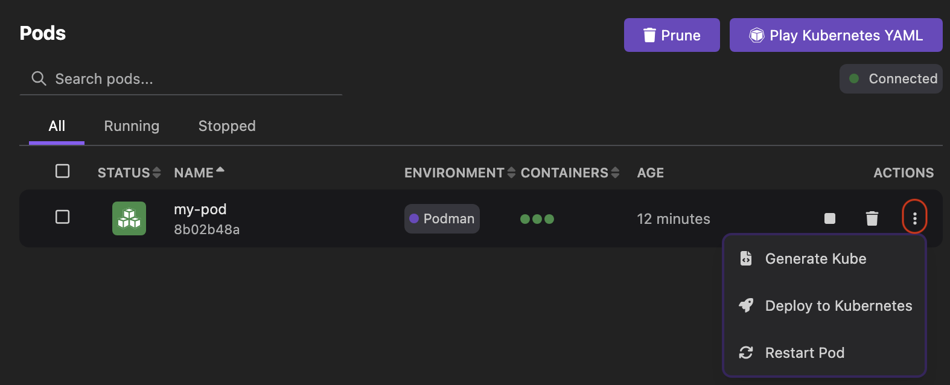Toggle the select-all pods checkbox
Image resolution: width=950 pixels, height=385 pixels.
(x=62, y=171)
